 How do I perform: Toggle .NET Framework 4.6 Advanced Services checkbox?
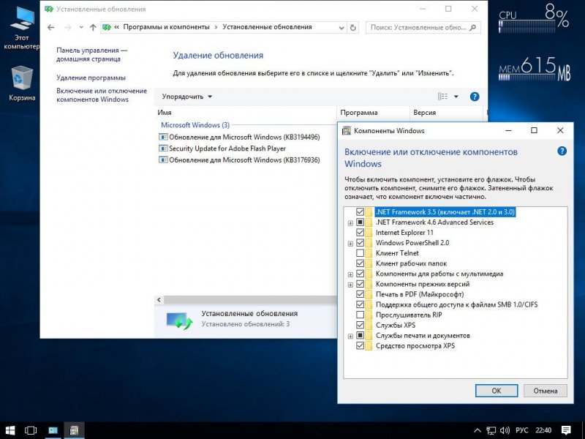(x=360, y=222)
